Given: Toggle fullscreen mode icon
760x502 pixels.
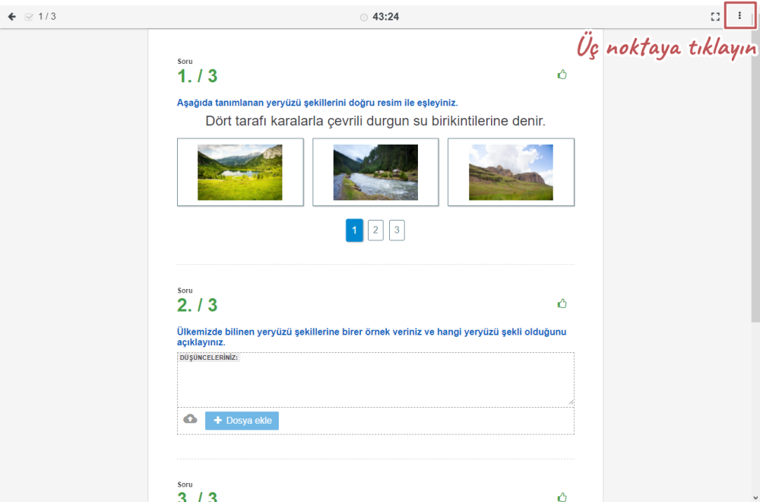Looking at the screenshot, I should 715,17.
